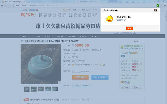Decrease purchase quantity with minus stepper
This screenshot has height=104, width=167.
73,71
